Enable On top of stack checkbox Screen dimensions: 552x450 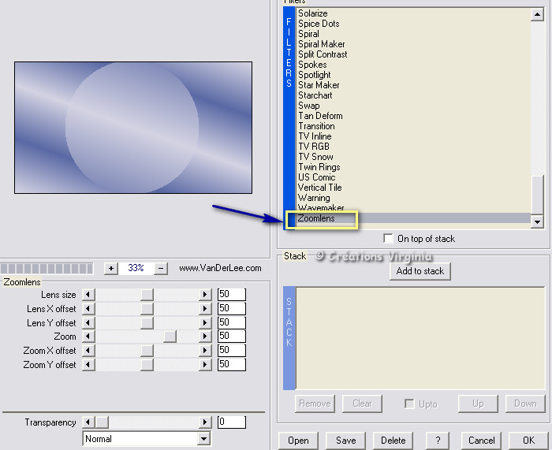point(388,239)
